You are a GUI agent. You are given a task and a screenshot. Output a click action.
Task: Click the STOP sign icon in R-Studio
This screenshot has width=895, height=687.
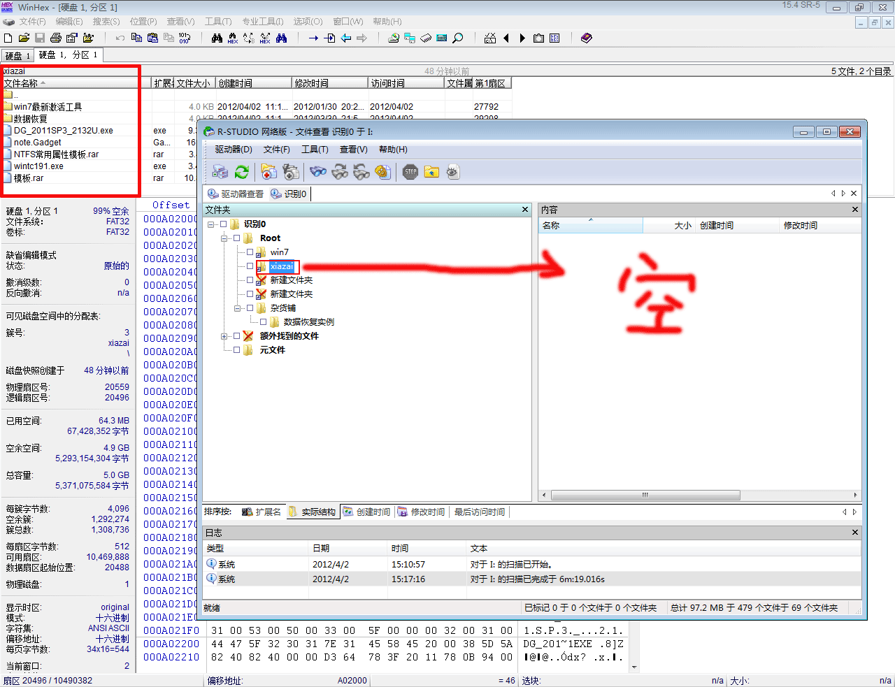(x=410, y=172)
